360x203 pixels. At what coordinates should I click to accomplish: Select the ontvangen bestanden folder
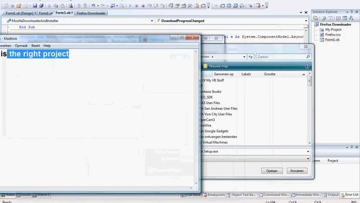219,136
